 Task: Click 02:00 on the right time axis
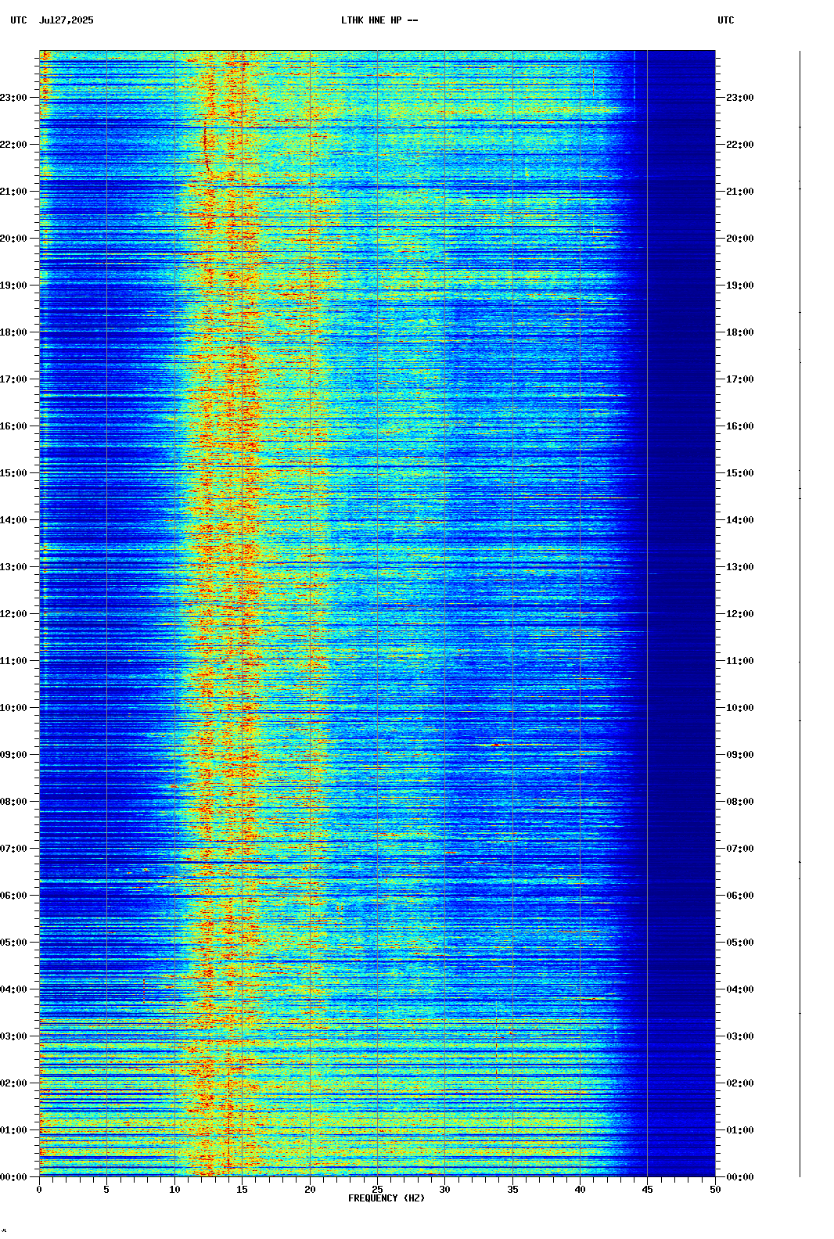click(740, 1083)
